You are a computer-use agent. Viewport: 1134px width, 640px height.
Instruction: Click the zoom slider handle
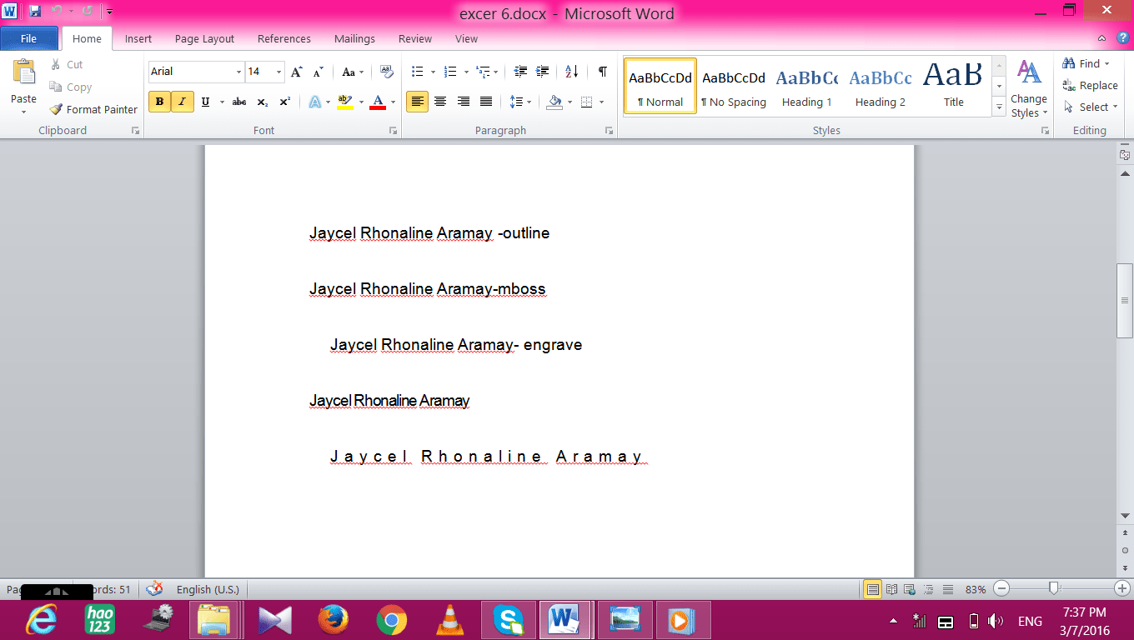pos(1054,589)
